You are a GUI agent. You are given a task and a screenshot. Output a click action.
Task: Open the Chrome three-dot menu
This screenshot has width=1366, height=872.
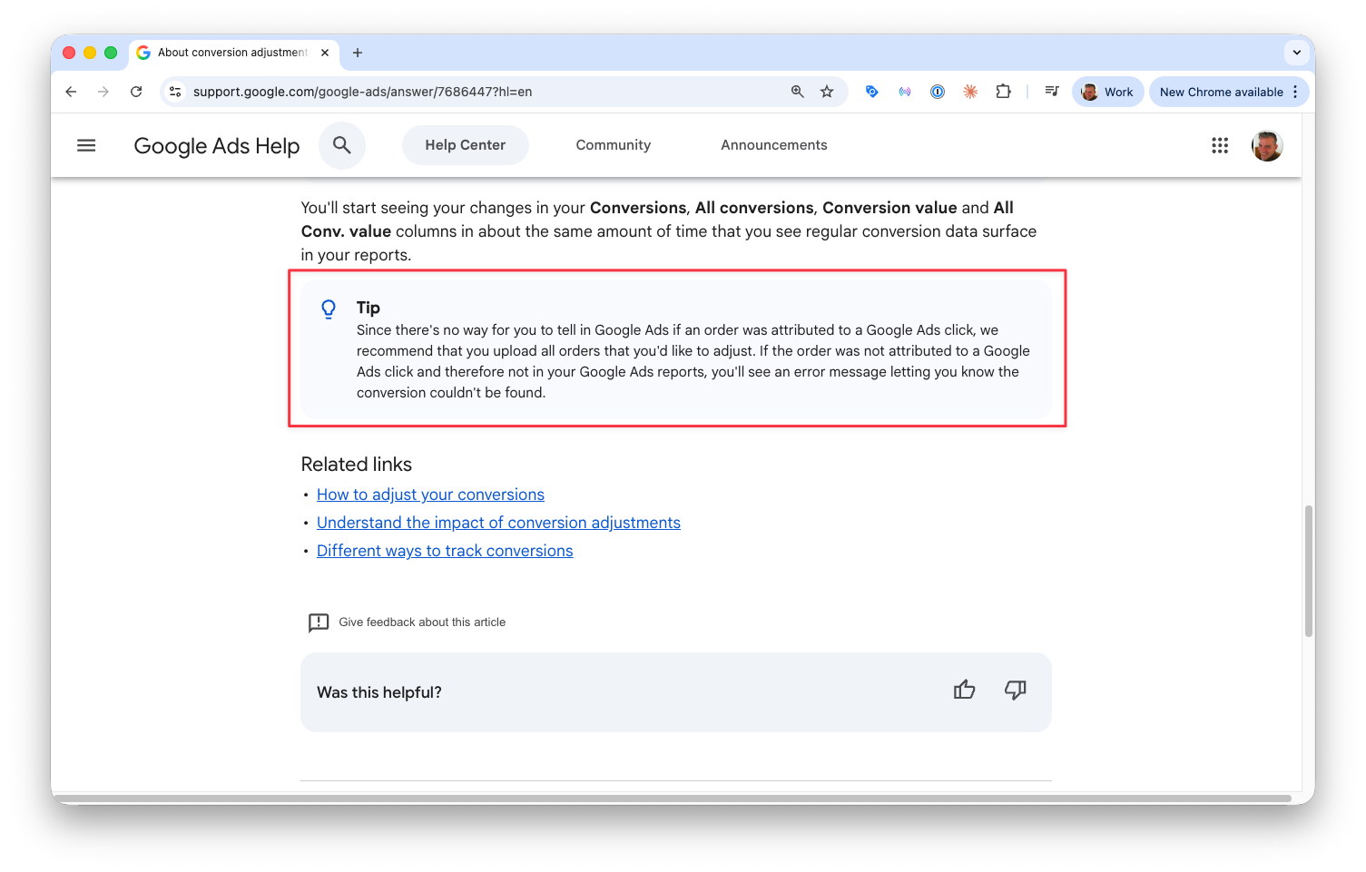[x=1295, y=91]
